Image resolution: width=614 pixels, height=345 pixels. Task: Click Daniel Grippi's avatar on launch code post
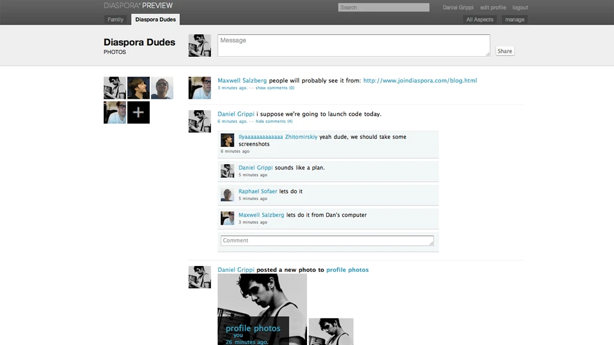tap(200, 121)
